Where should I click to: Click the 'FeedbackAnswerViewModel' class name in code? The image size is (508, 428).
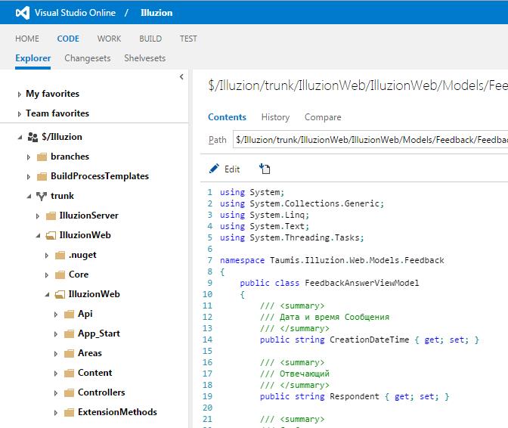tap(362, 283)
